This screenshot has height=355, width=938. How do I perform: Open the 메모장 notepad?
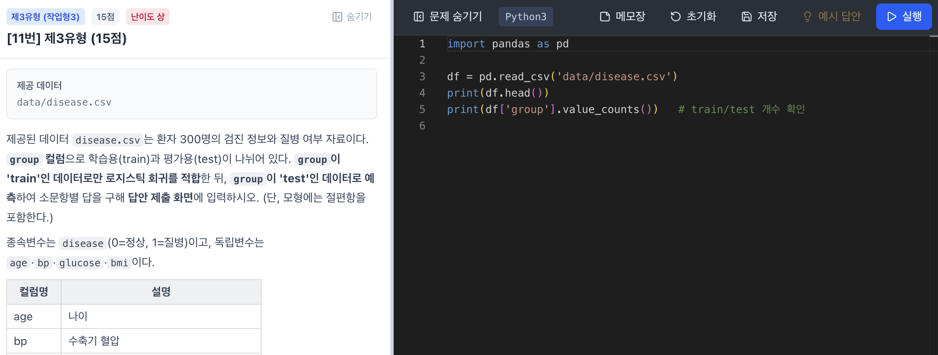(622, 16)
